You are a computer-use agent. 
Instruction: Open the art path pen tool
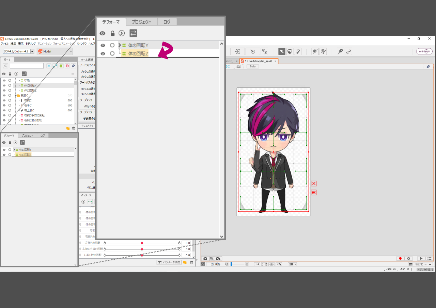click(340, 51)
